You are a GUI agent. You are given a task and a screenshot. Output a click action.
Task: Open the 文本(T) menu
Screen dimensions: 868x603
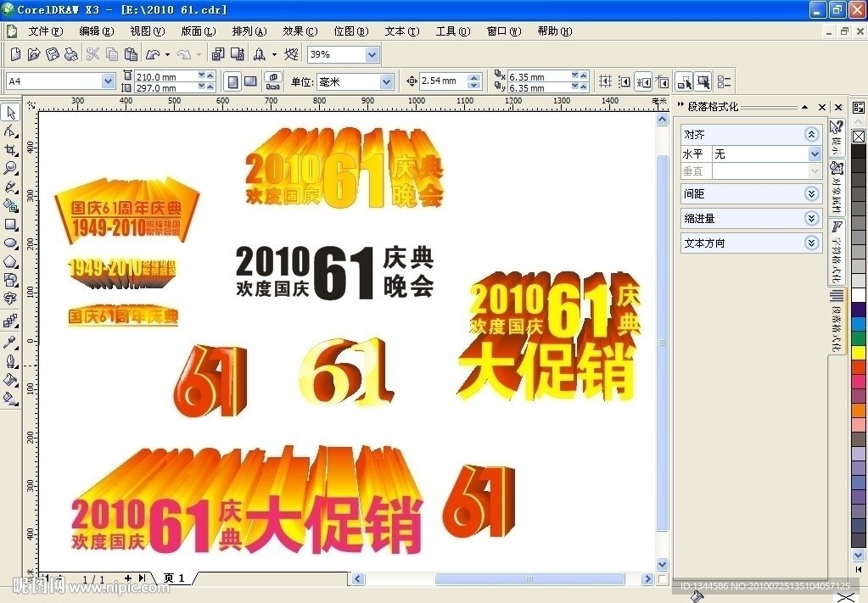point(401,31)
